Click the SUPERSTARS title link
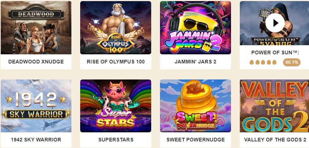309x148 pixels. coord(116,140)
